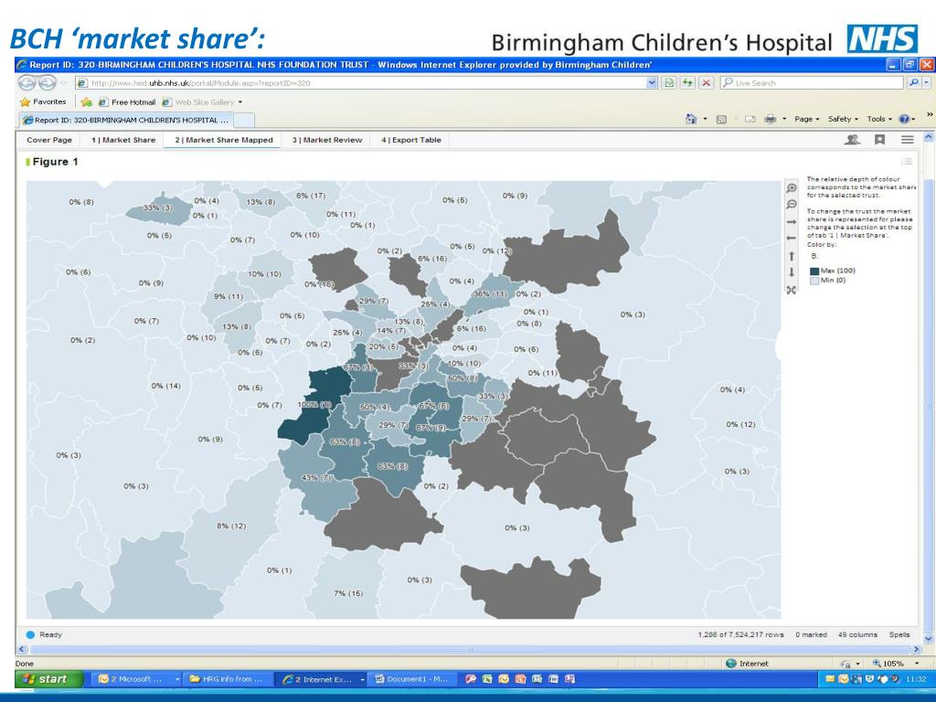Open the Tools menu dropdown

(x=879, y=120)
